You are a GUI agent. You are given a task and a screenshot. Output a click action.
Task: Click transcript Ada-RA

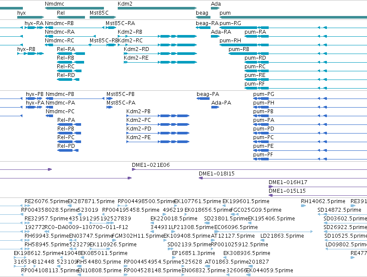pyautogui.click(x=215, y=36)
